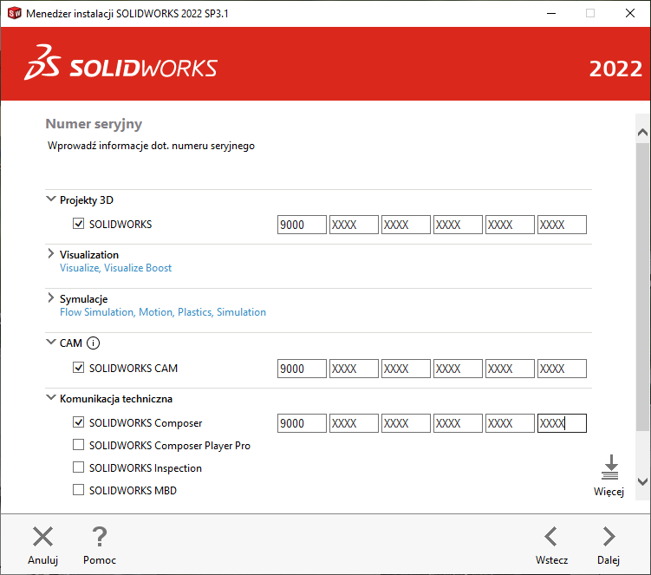Minimize the installation manager window
Image resolution: width=651 pixels, height=575 pixels.
tap(551, 13)
